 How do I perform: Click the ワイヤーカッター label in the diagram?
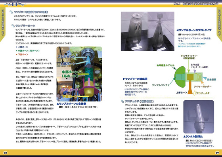point(203,86)
